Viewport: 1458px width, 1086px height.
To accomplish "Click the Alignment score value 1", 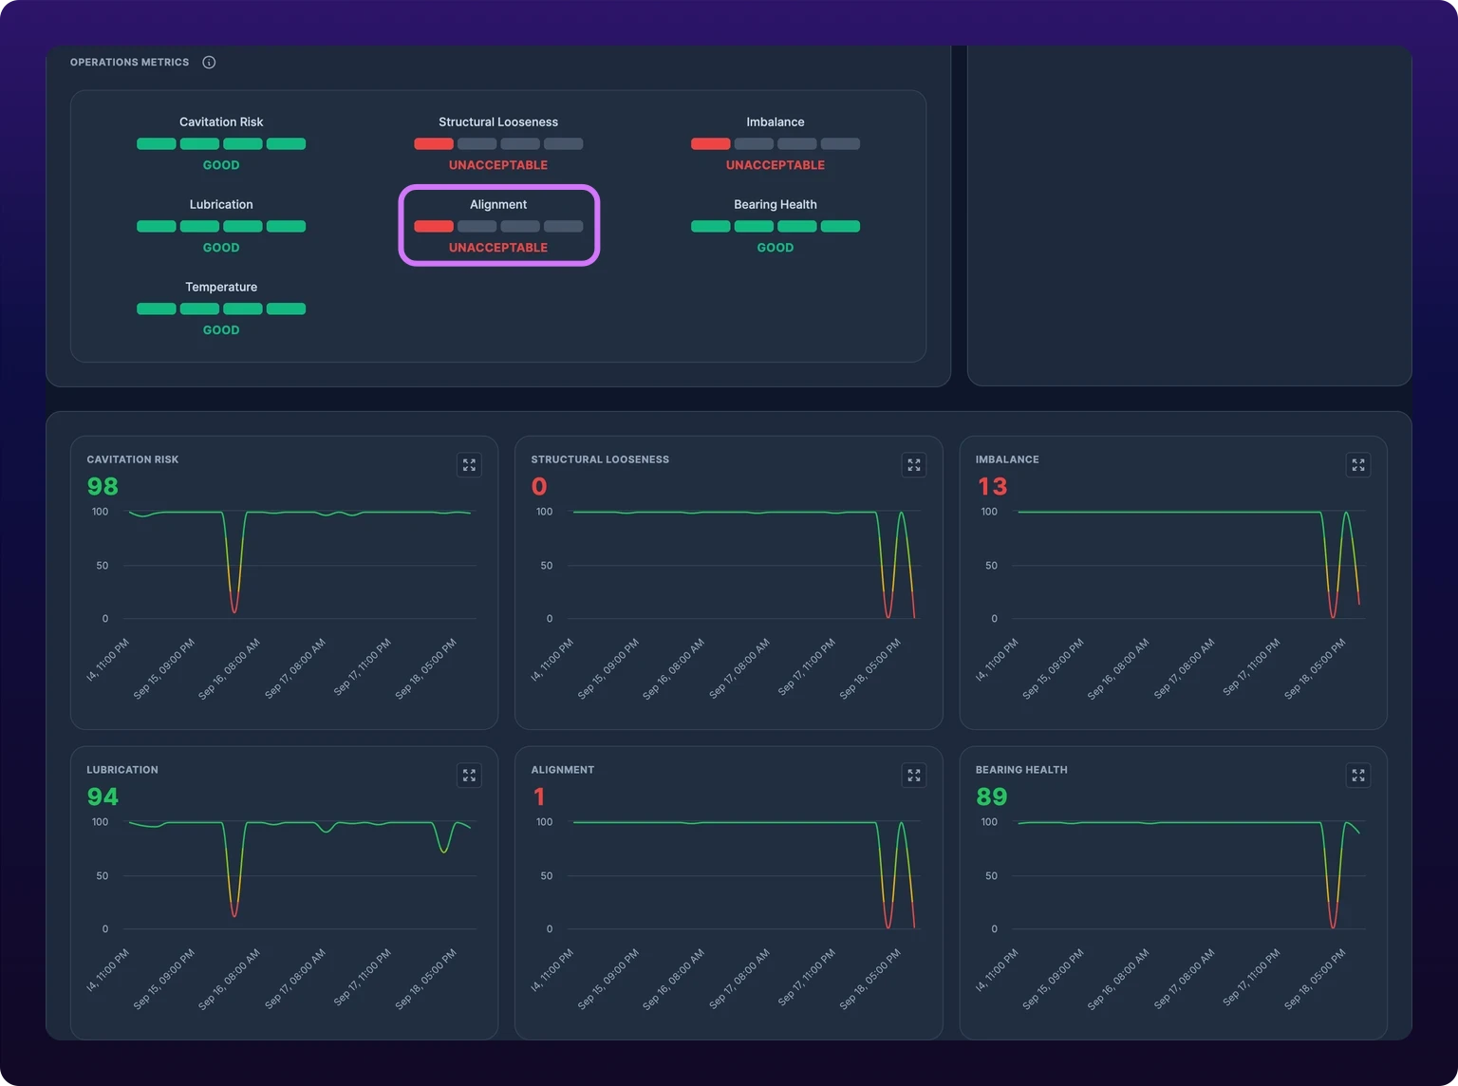I will [539, 796].
